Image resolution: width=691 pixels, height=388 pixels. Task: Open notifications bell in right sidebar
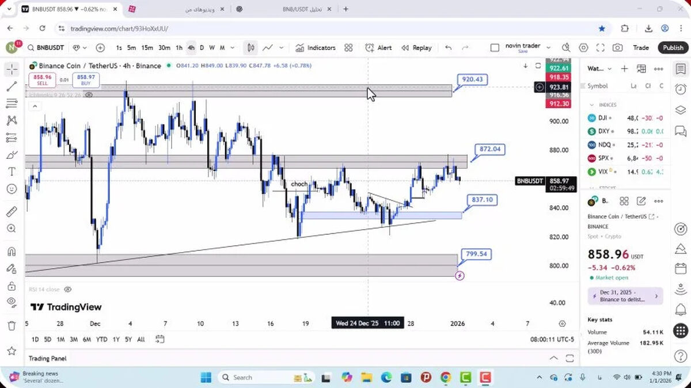pos(680,310)
